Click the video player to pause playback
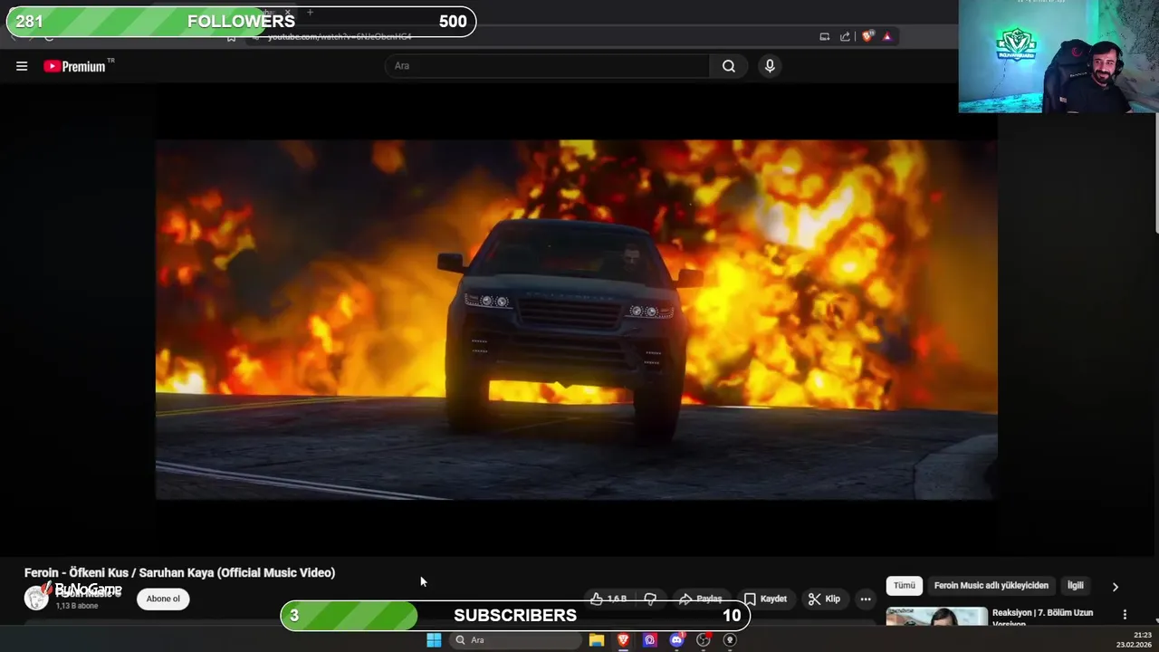The height and width of the screenshot is (652, 1159). (x=576, y=319)
